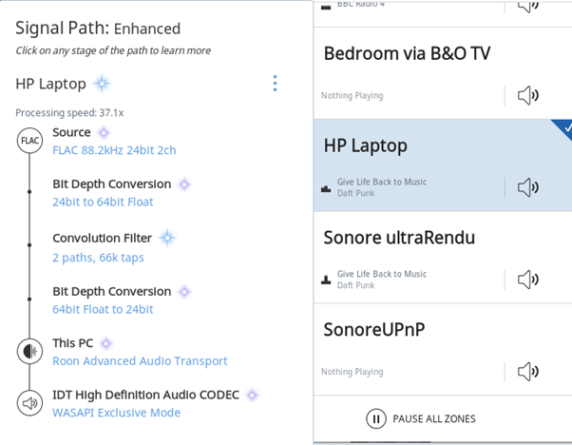Open the 2 paths, 66k taps link
The height and width of the screenshot is (445, 572).
point(98,258)
